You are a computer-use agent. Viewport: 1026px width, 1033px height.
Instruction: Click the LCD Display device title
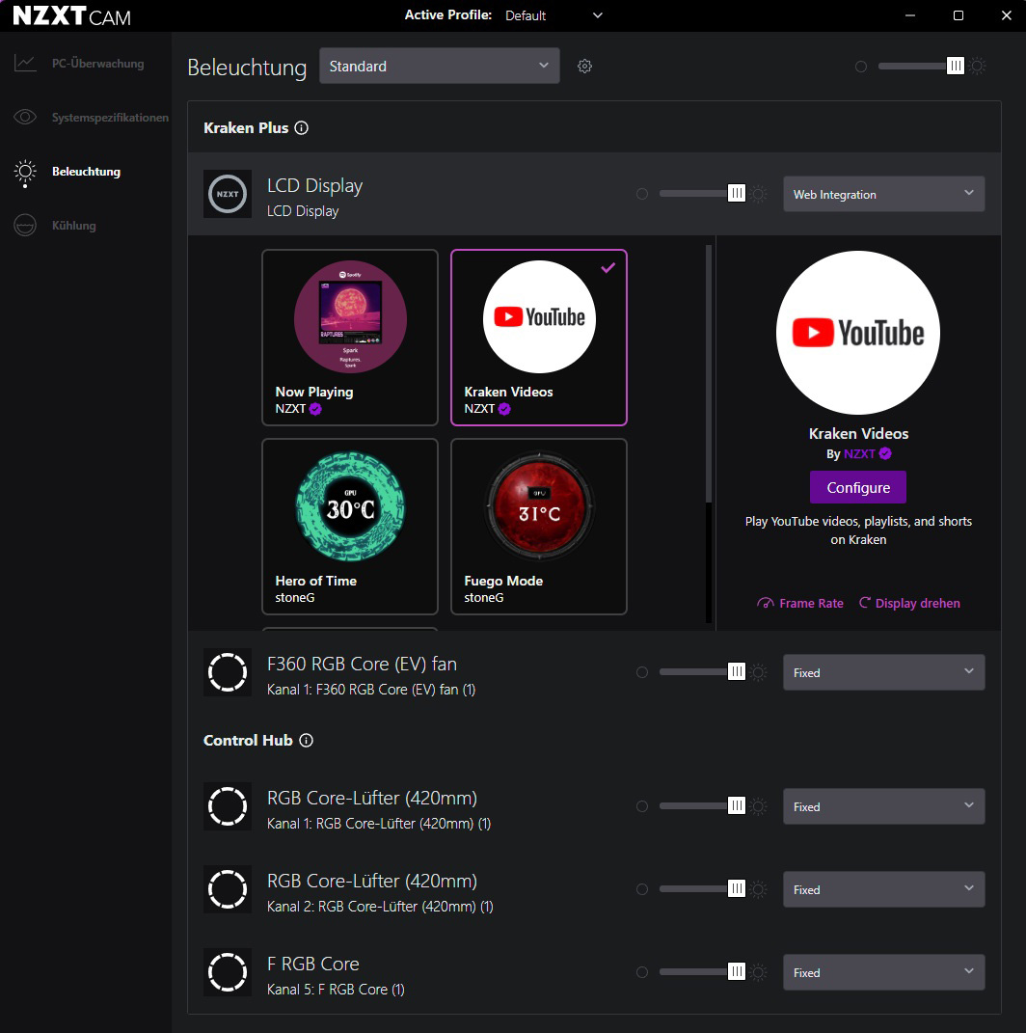(314, 186)
